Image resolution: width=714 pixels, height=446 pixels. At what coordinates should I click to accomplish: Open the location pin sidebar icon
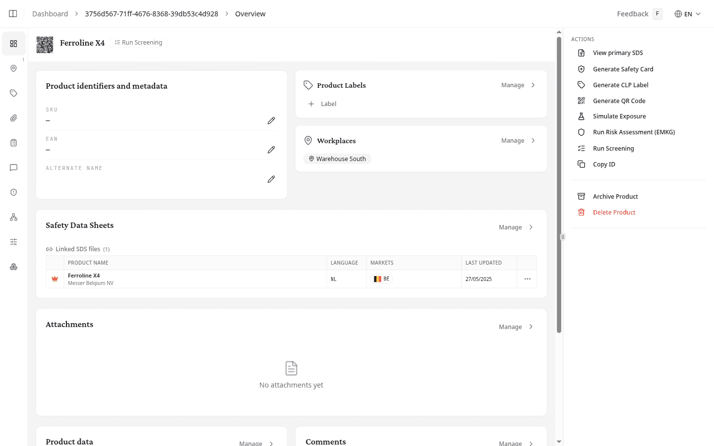13,68
